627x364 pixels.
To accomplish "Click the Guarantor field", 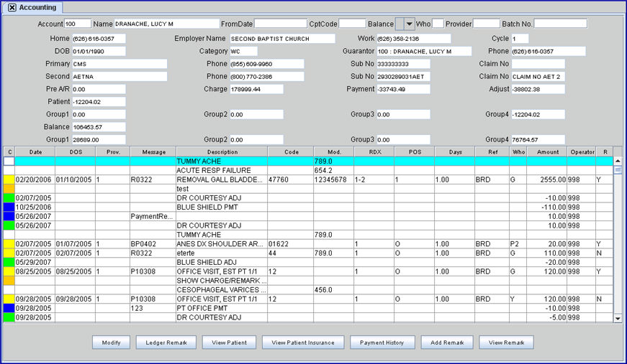I will [424, 52].
